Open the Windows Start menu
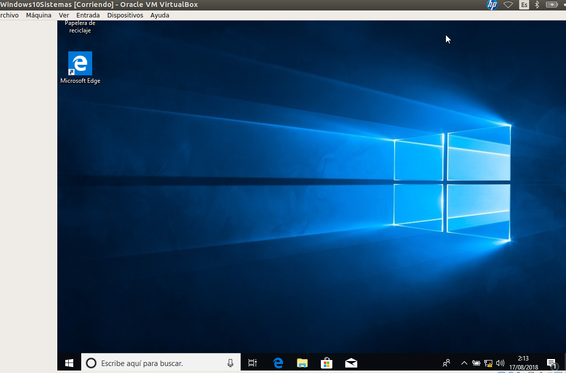The image size is (566, 373). pos(69,363)
